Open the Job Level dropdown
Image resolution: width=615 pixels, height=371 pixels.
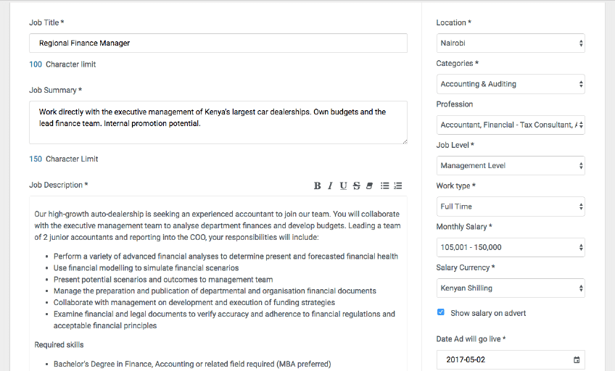point(511,166)
